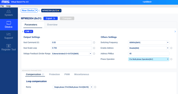
Task: Show info for Phase Operation
Action: click(x=171, y=59)
